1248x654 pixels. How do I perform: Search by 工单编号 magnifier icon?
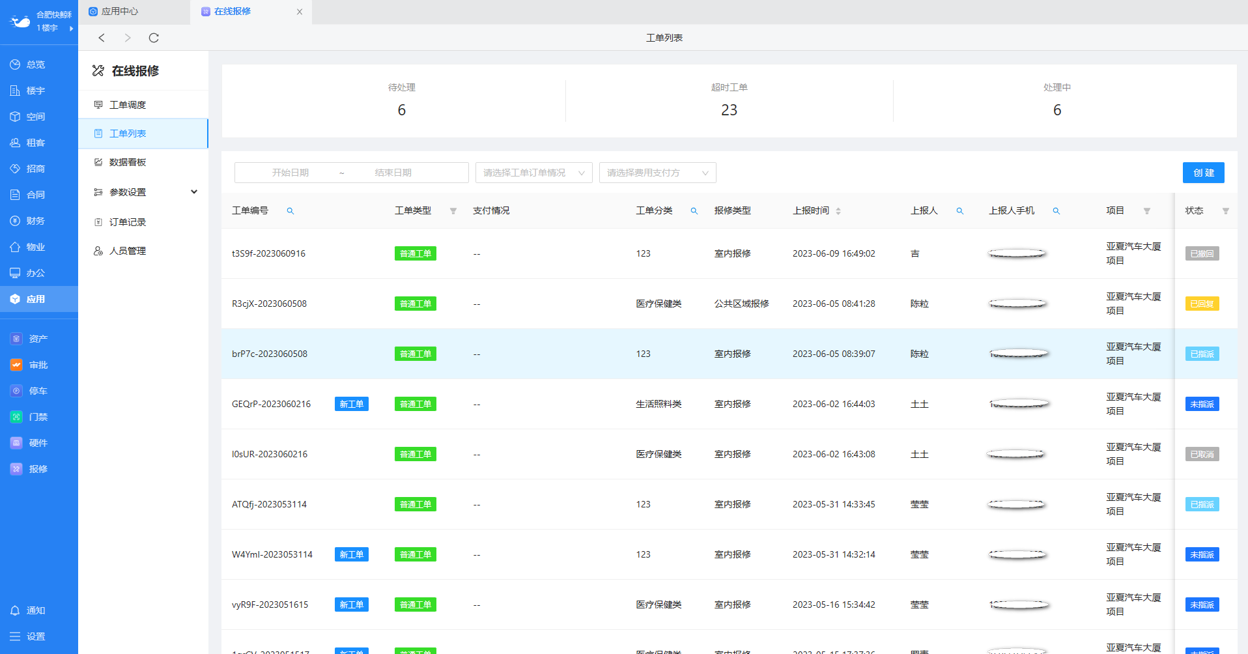(x=291, y=211)
